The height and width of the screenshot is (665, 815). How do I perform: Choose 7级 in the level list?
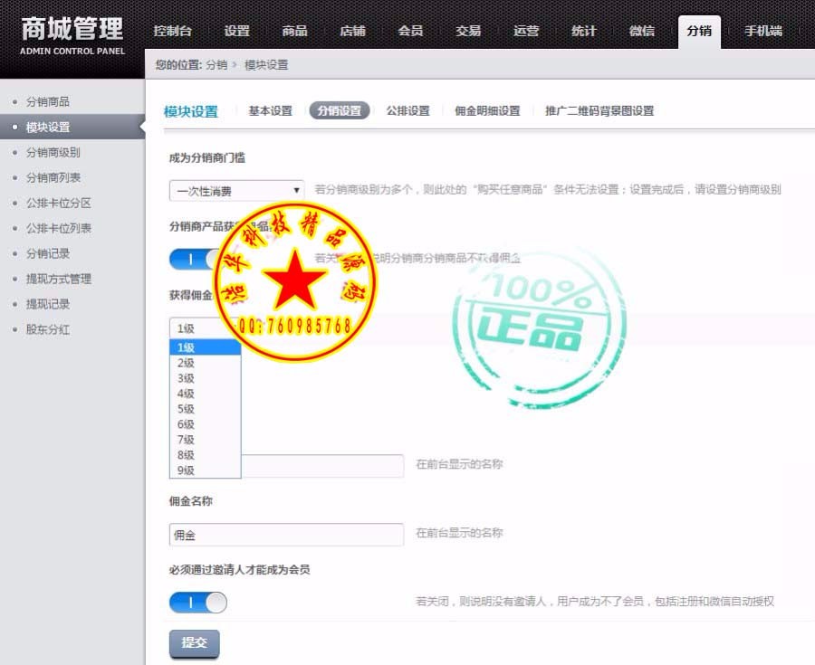click(205, 440)
